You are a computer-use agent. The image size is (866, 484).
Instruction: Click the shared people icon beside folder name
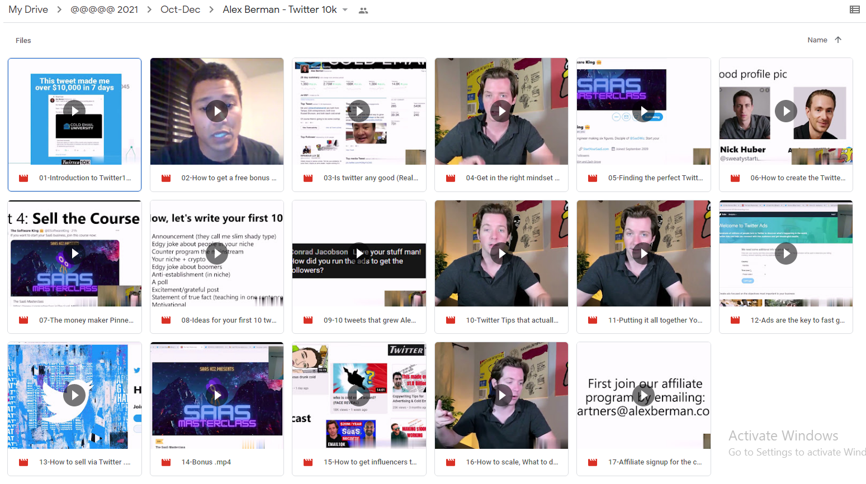(363, 10)
